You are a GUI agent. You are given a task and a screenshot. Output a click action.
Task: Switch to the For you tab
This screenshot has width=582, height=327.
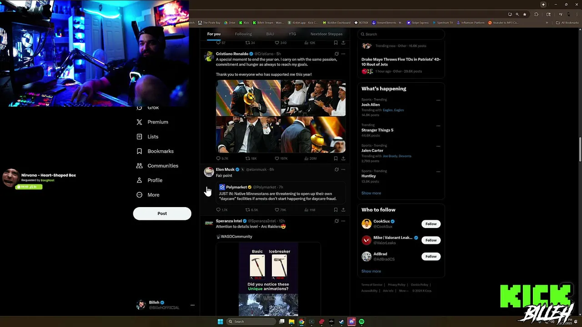pyautogui.click(x=214, y=34)
